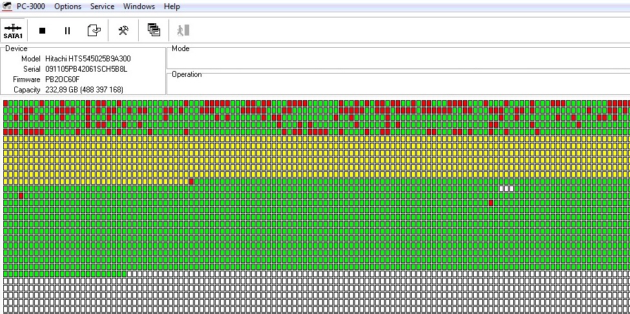This screenshot has height=314, width=630.
Task: Open the Options menu
Action: [x=68, y=6]
